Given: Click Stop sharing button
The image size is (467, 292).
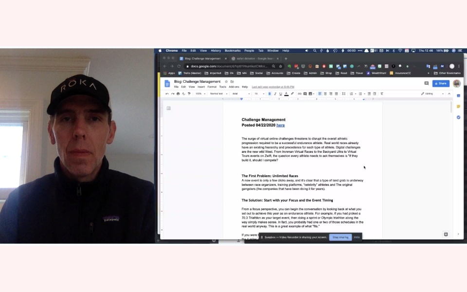Looking at the screenshot, I should (340, 237).
